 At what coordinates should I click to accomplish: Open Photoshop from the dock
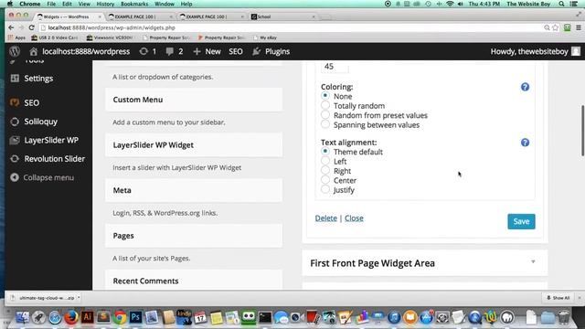pyautogui.click(x=135, y=317)
